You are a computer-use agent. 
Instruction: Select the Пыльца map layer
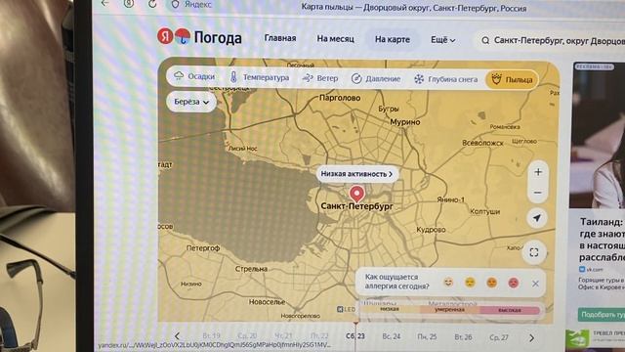point(512,79)
